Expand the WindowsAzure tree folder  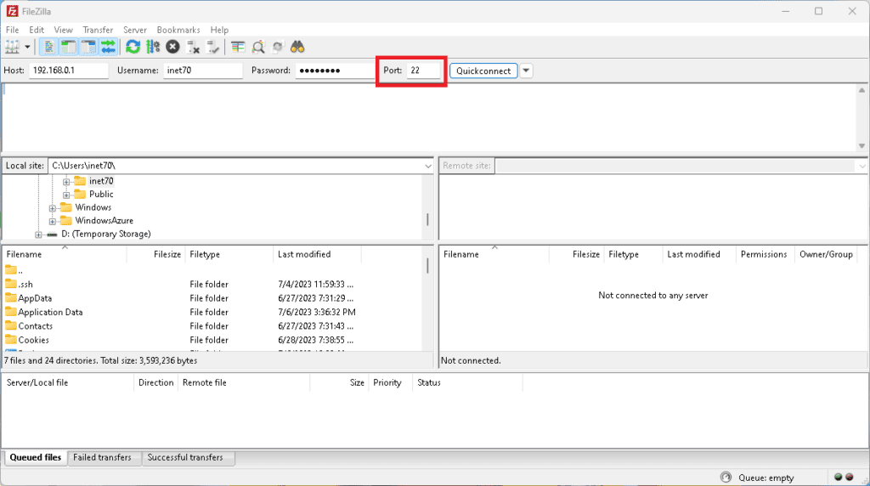click(x=52, y=222)
